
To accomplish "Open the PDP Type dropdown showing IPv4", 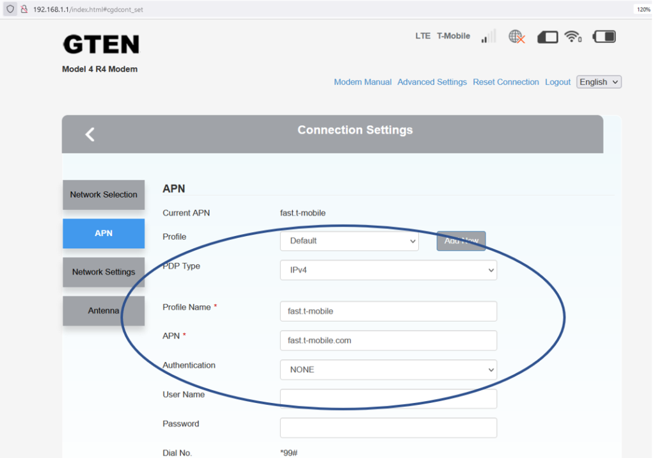I will (388, 270).
